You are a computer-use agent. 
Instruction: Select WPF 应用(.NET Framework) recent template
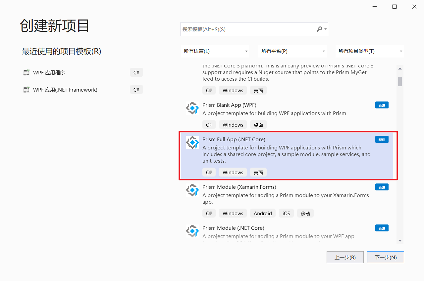83,90
